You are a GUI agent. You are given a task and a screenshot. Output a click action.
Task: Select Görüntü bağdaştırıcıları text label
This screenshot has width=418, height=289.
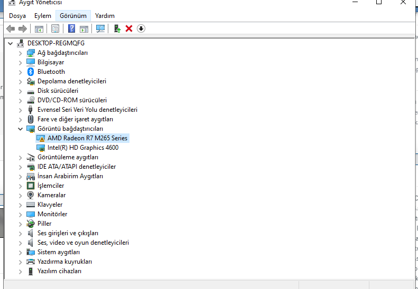70,129
